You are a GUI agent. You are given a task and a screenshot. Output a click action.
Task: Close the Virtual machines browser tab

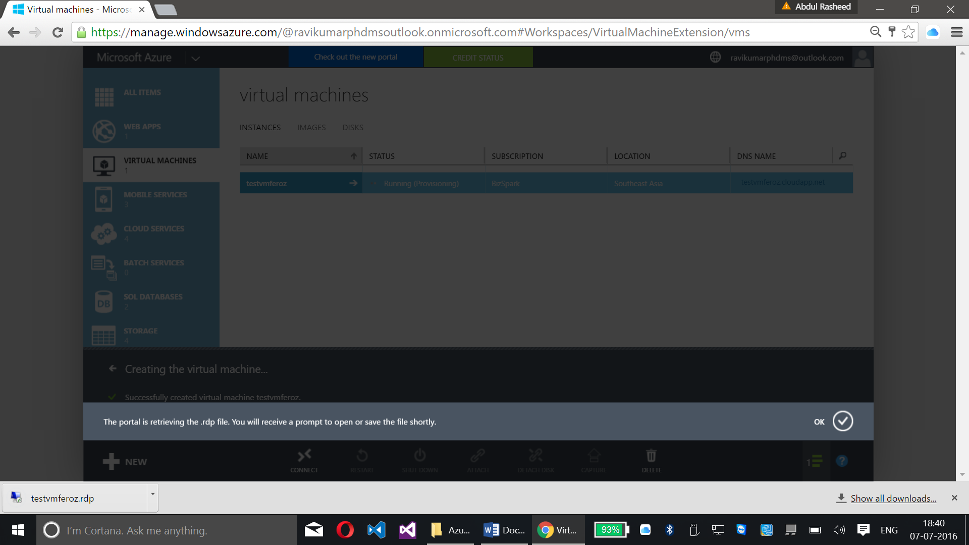pos(142,10)
